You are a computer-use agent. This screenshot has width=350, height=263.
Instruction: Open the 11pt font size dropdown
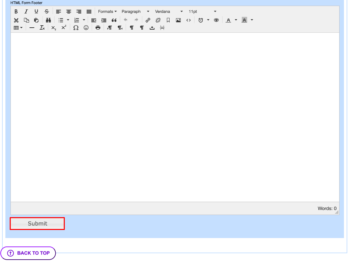tap(202, 11)
